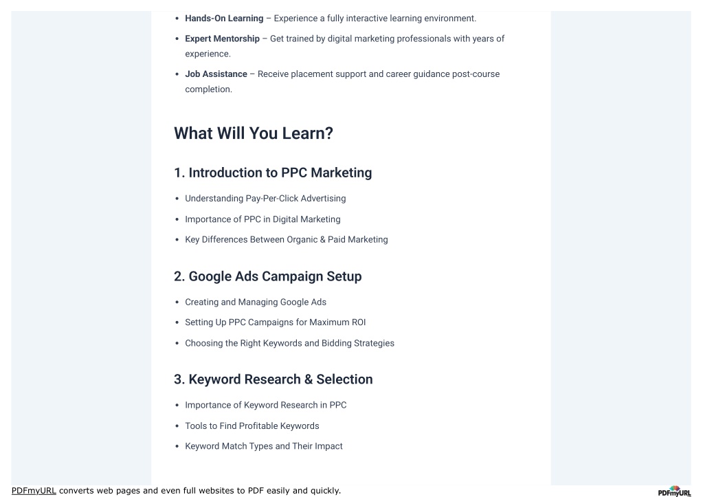Click 'Importance of Keyword Research in PPC'
Viewport: 703px width, 497px height.
266,405
